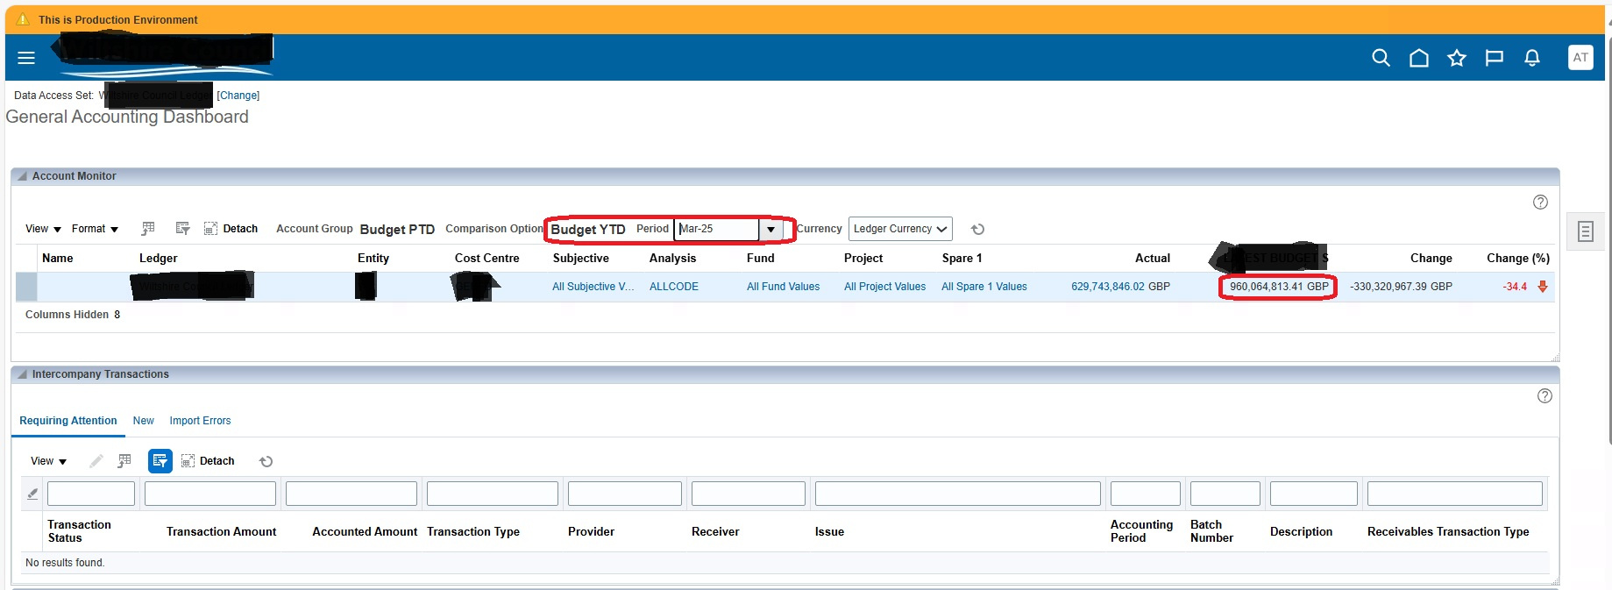The height and width of the screenshot is (590, 1612).
Task: Open the All Subjective V... link
Action: pyautogui.click(x=593, y=287)
